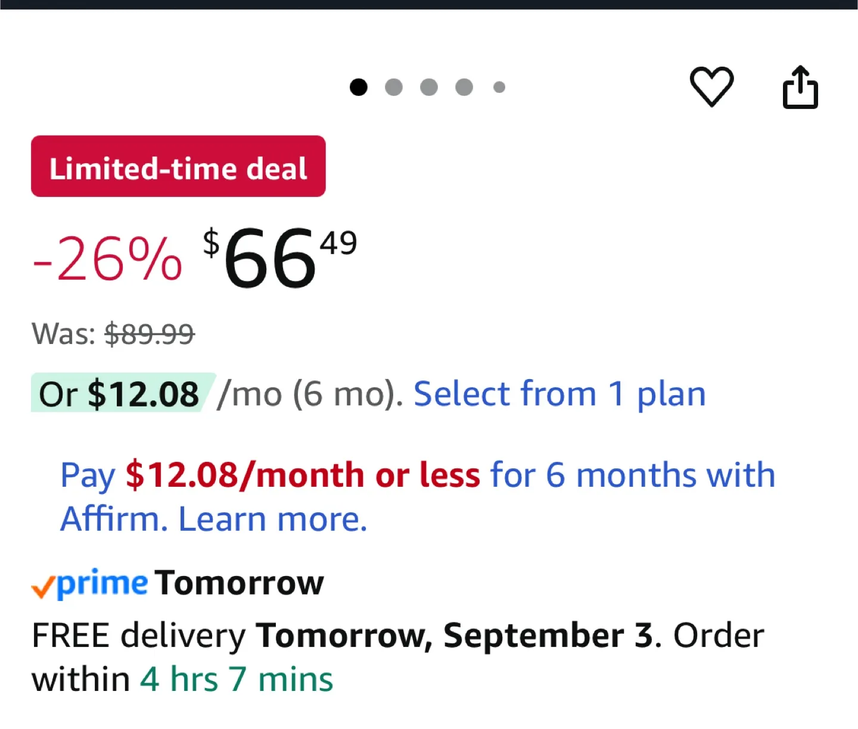Tap the green 4 hrs 7 mins countdown
Viewport: 858px width, 729px height.
(237, 679)
